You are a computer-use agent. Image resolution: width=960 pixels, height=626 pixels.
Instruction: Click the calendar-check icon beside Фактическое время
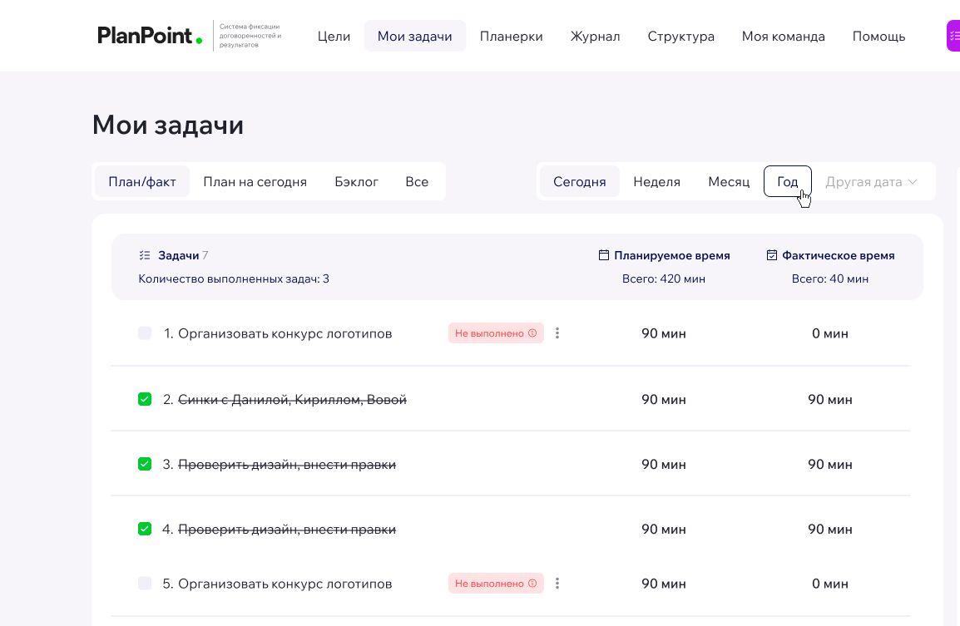772,255
